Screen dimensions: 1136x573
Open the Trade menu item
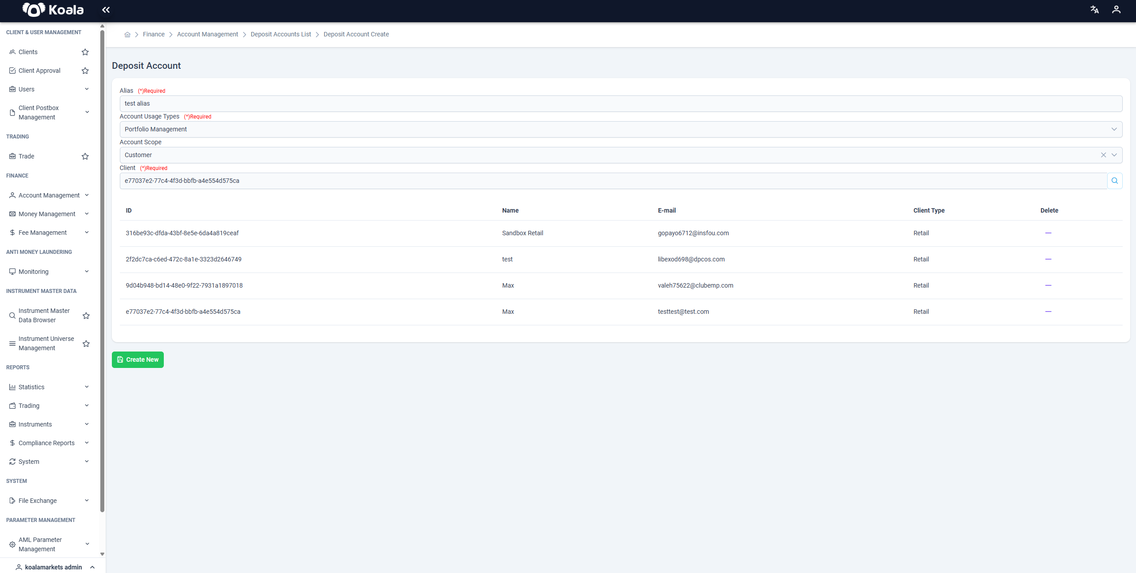tap(26, 156)
